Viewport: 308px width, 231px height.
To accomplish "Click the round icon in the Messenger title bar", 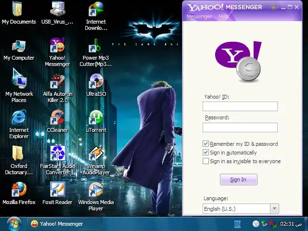I will (273, 7).
